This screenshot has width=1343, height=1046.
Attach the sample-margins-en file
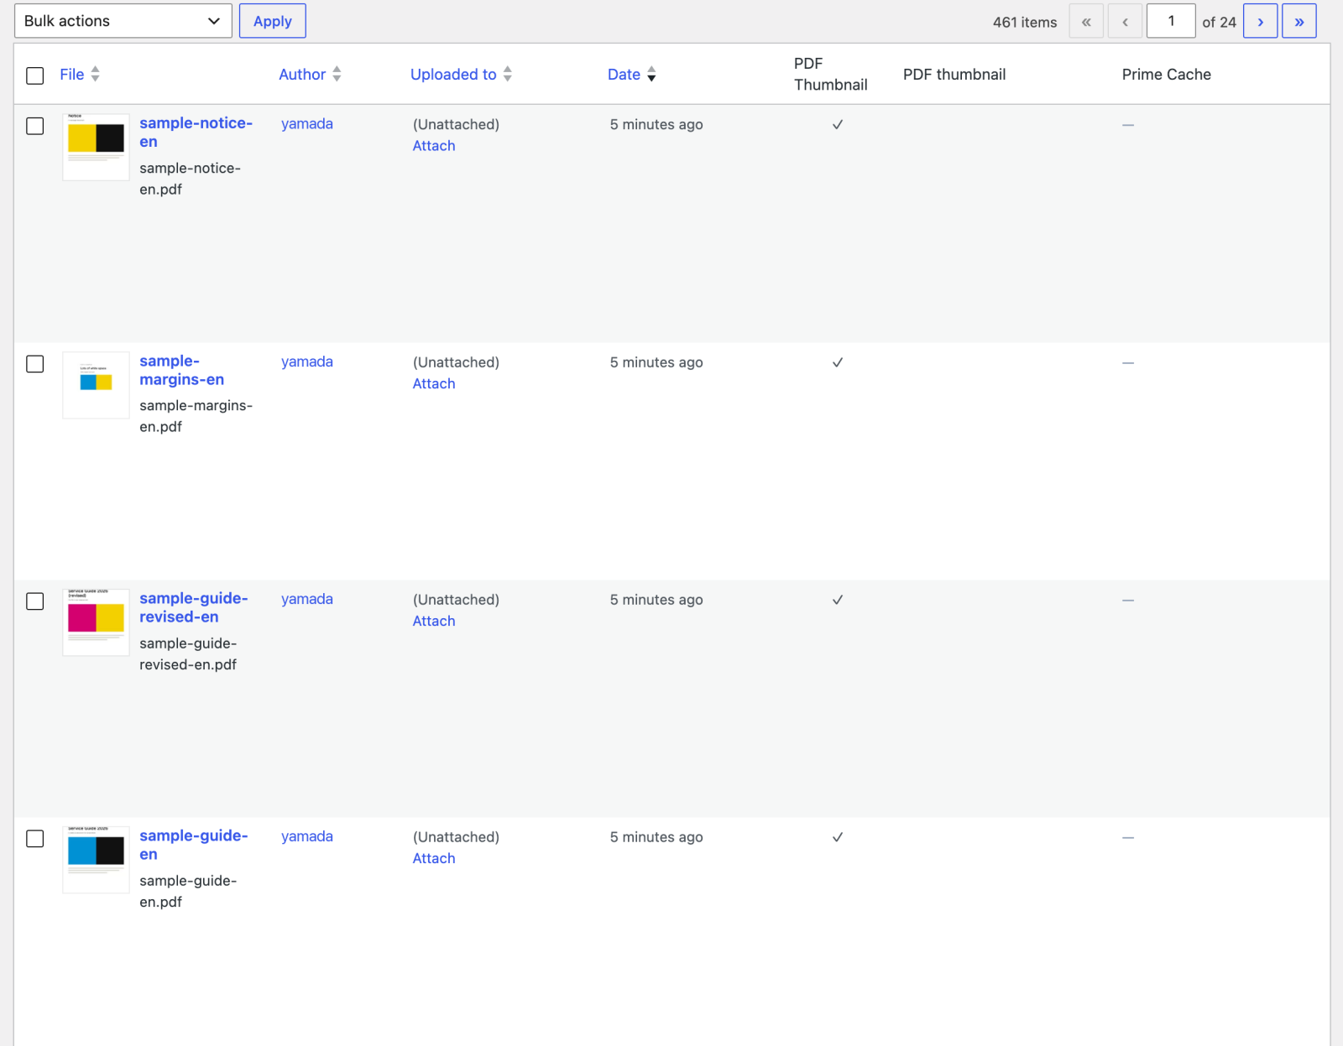[434, 383]
